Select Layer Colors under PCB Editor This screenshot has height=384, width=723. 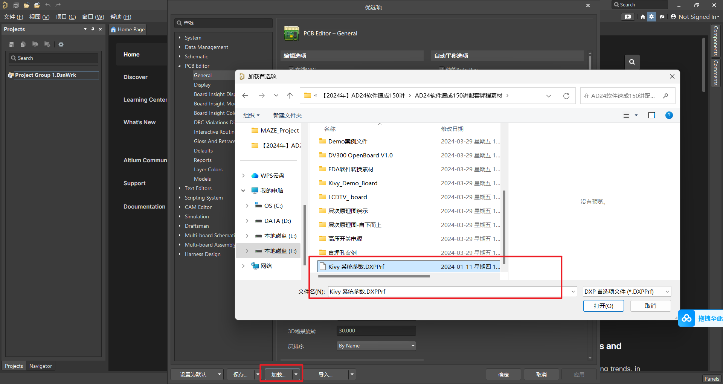click(208, 169)
